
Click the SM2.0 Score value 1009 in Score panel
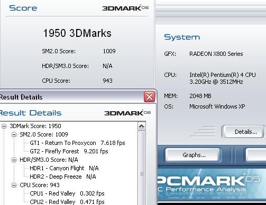click(109, 51)
